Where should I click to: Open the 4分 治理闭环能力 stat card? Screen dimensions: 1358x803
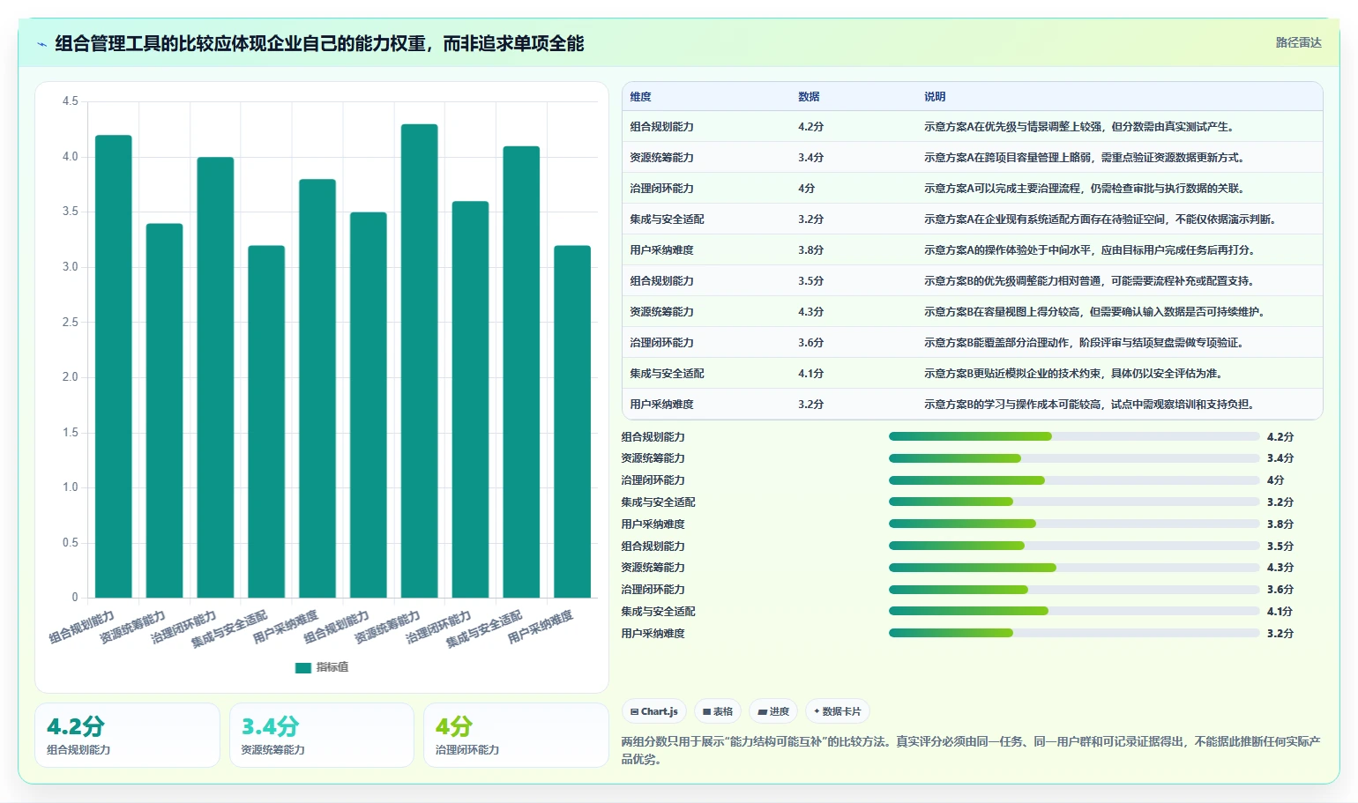516,735
